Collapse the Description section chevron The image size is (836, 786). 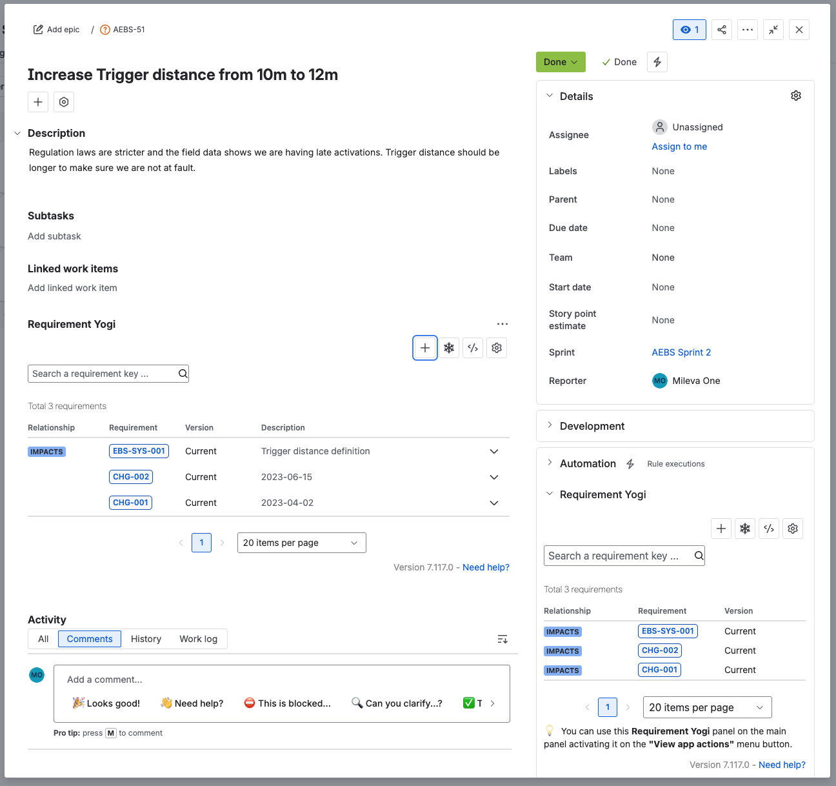17,133
